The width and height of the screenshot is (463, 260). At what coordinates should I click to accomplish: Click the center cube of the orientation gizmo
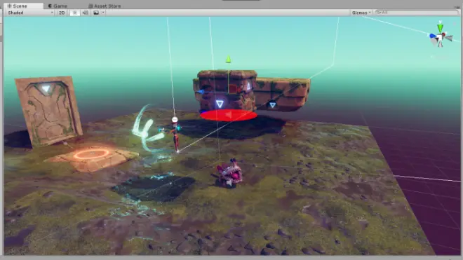tap(440, 38)
